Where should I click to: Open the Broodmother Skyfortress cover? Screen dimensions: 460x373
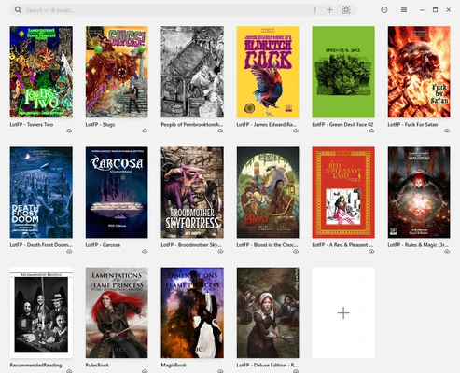click(192, 192)
